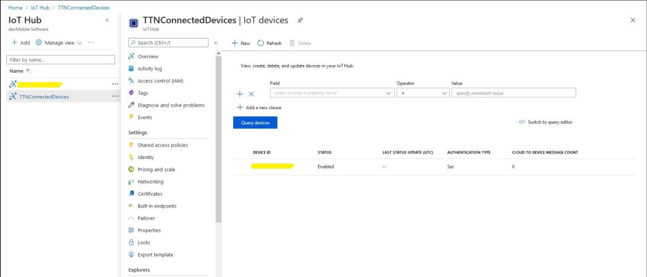Click the Query devices button

point(255,122)
